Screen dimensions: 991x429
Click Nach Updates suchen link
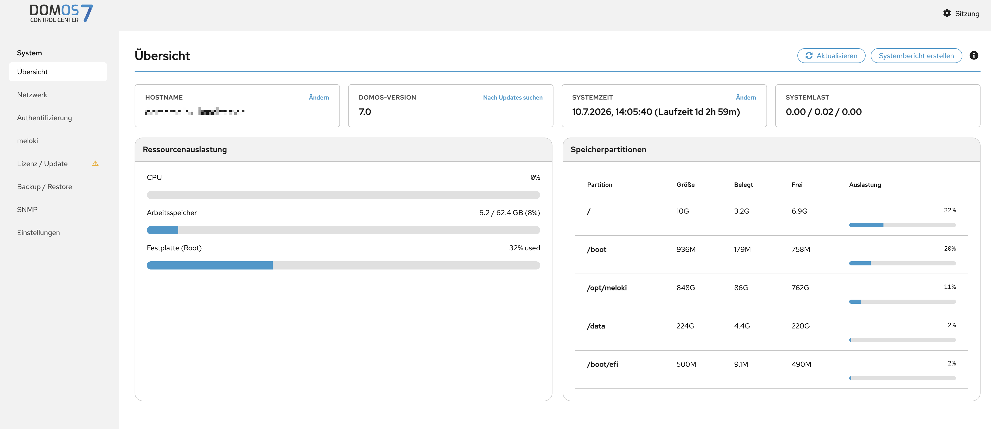pyautogui.click(x=512, y=98)
